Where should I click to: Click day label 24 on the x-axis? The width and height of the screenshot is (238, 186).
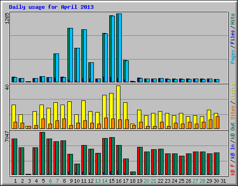pyautogui.click(x=174, y=181)
